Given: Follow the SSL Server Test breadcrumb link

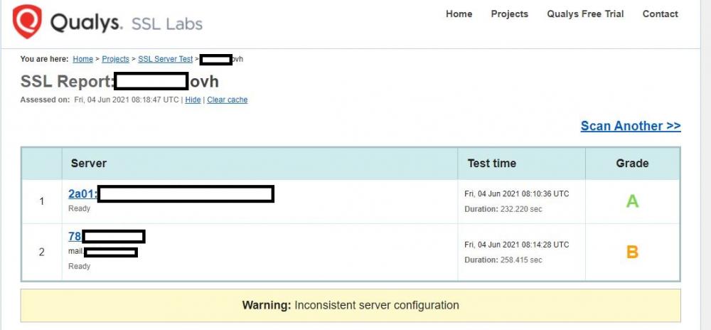Looking at the screenshot, I should point(166,59).
